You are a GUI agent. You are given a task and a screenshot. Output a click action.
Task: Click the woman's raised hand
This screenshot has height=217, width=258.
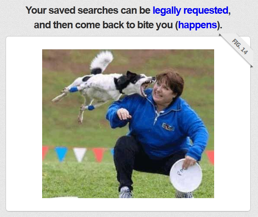pos(124,114)
